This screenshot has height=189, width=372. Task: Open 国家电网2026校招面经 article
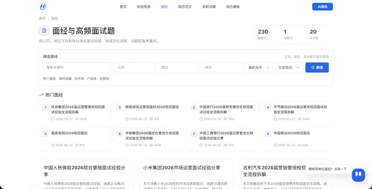pos(69,133)
